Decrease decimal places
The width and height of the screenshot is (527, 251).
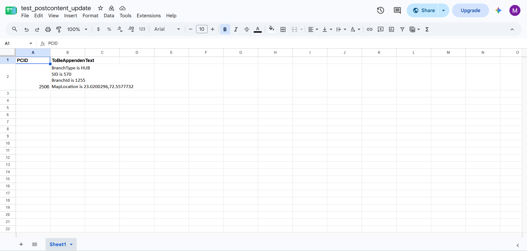tap(120, 29)
